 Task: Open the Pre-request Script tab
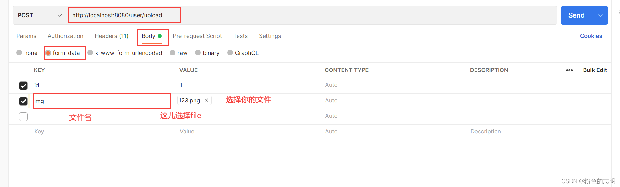(x=197, y=36)
